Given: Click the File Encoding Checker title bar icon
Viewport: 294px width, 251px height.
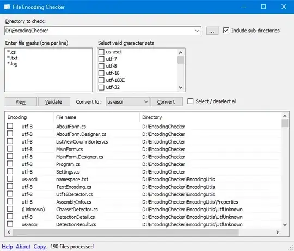Looking at the screenshot, I should [x=7, y=7].
